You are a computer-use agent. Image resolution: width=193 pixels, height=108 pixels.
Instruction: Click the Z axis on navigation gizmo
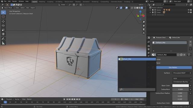point(141,11)
